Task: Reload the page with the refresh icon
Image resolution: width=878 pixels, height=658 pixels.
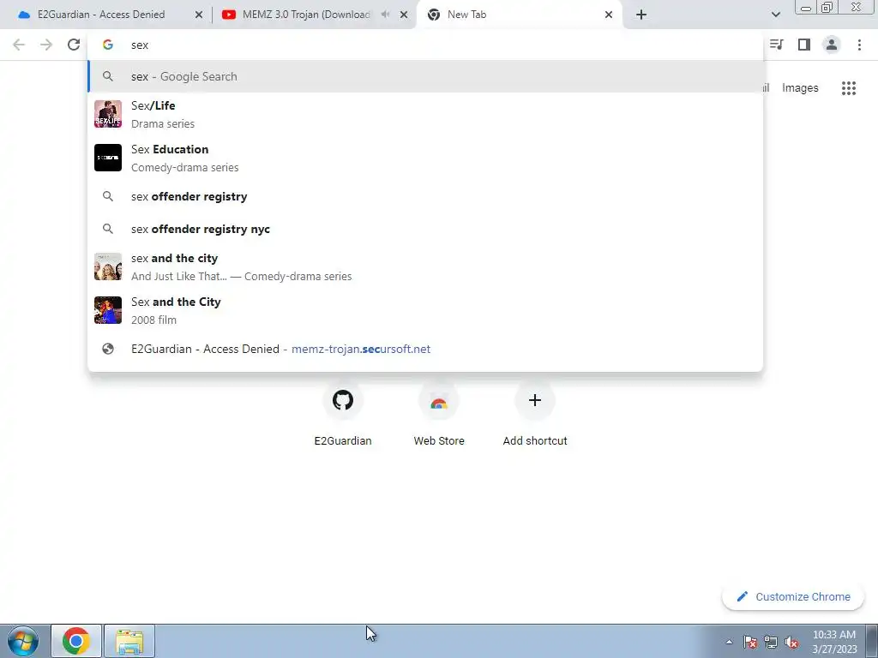Action: coord(74,45)
